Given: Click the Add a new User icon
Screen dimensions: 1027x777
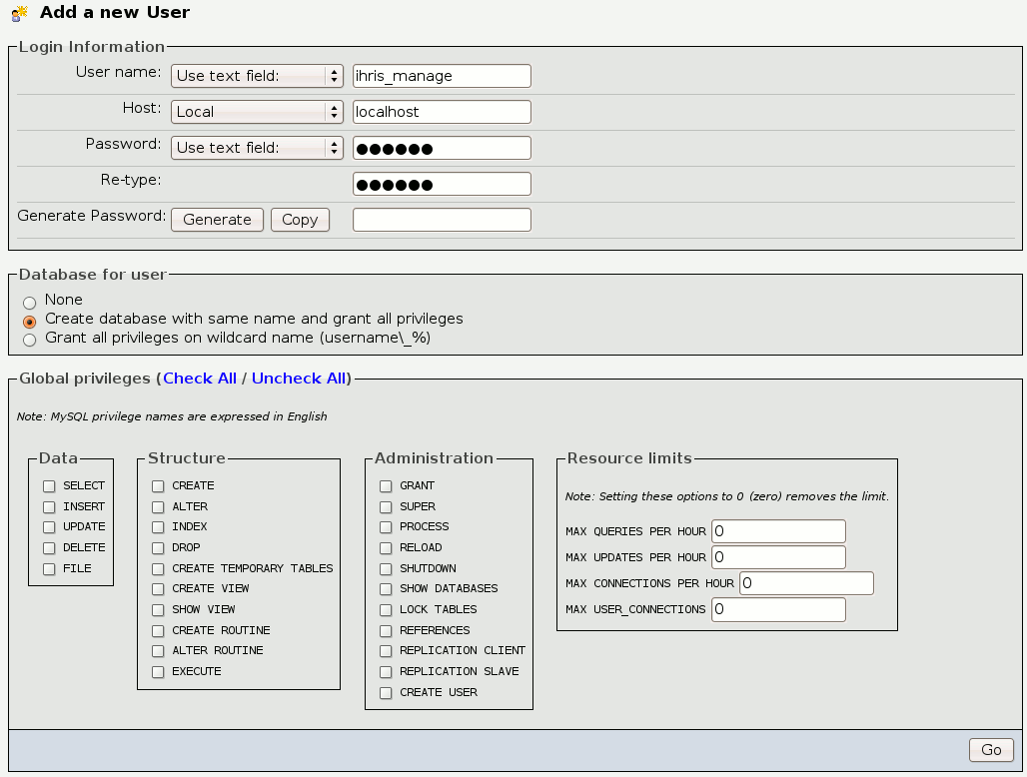Looking at the screenshot, I should click(x=20, y=13).
